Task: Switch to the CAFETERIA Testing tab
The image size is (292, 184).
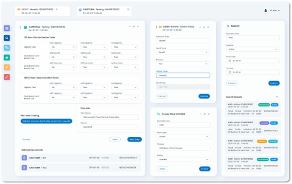Action: (104, 11)
